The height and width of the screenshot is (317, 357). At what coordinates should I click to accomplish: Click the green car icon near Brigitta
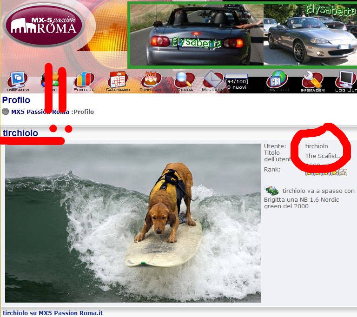271,191
